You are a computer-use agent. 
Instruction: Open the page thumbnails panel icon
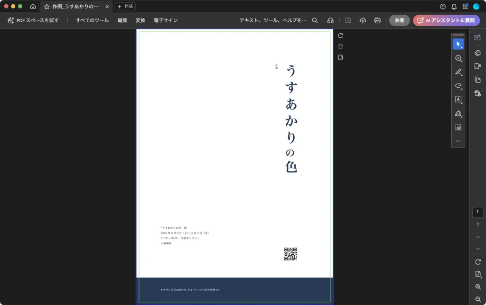[477, 80]
